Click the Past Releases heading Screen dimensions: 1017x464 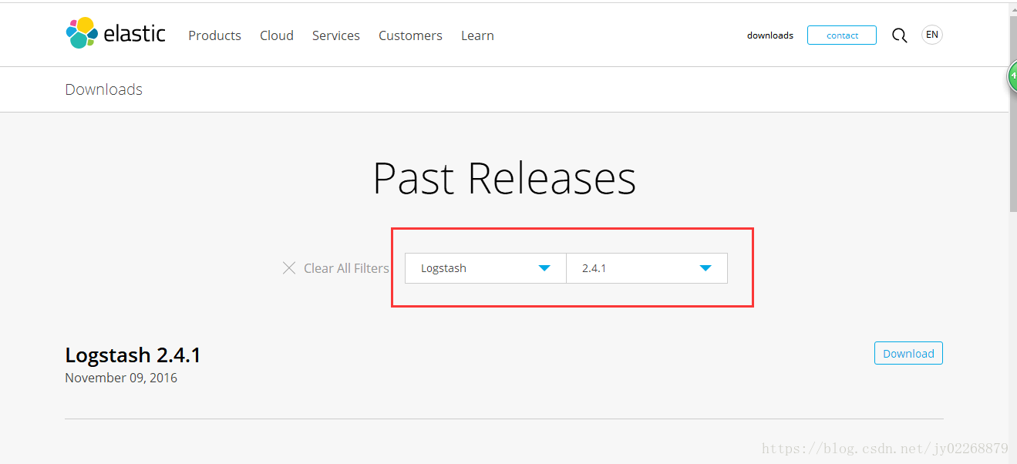(504, 179)
